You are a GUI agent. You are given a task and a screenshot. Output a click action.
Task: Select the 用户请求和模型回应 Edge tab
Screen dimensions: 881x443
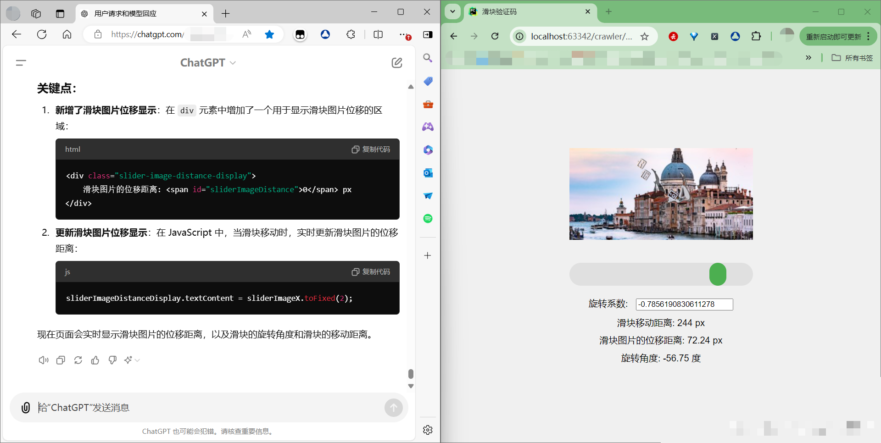[138, 14]
